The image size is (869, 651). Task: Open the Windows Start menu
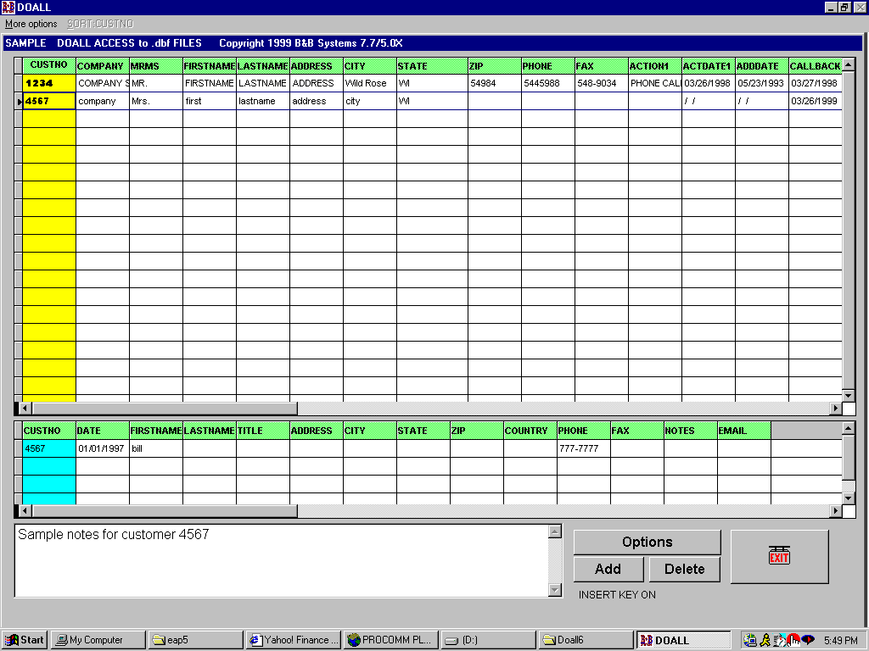(25, 640)
